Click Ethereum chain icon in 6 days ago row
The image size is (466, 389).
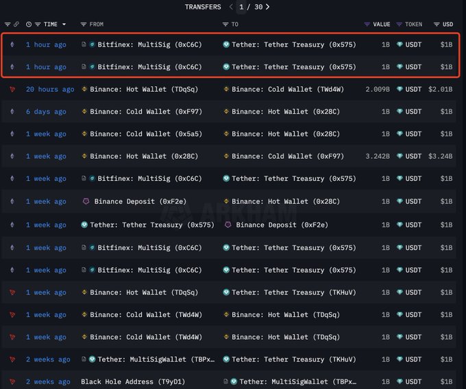click(12, 112)
